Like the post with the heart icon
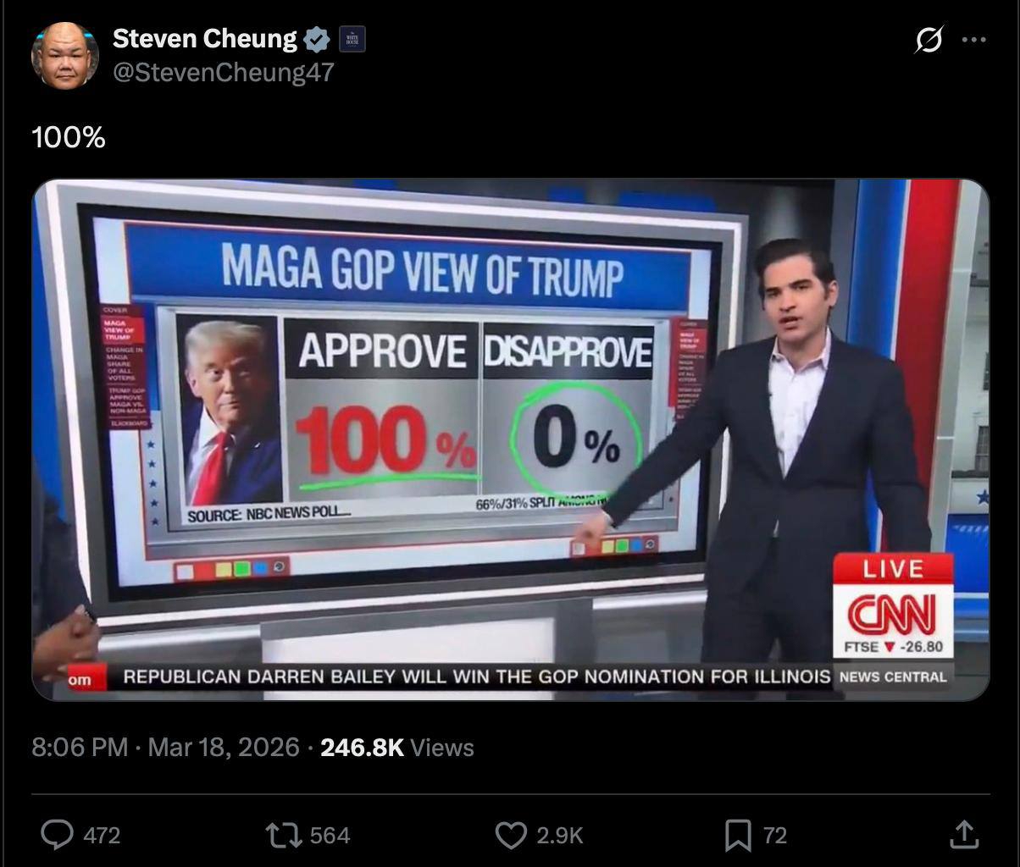 coord(511,836)
